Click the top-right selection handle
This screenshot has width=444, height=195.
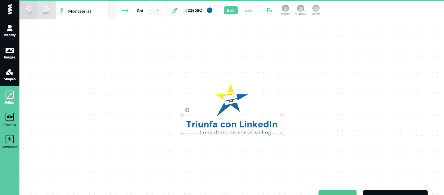coord(282,115)
